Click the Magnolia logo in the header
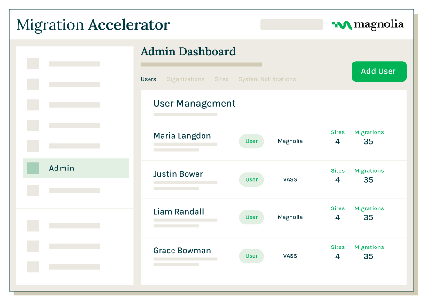This screenshot has height=301, width=423. click(368, 25)
